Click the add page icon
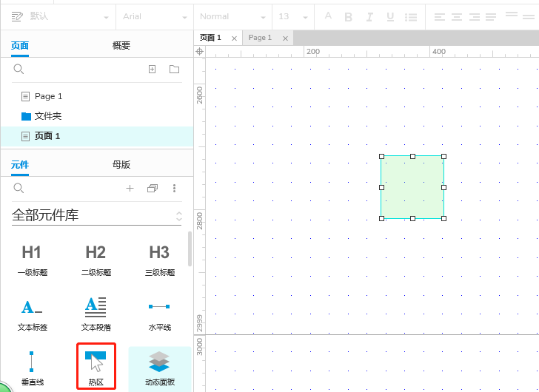539x392 pixels. click(x=152, y=70)
